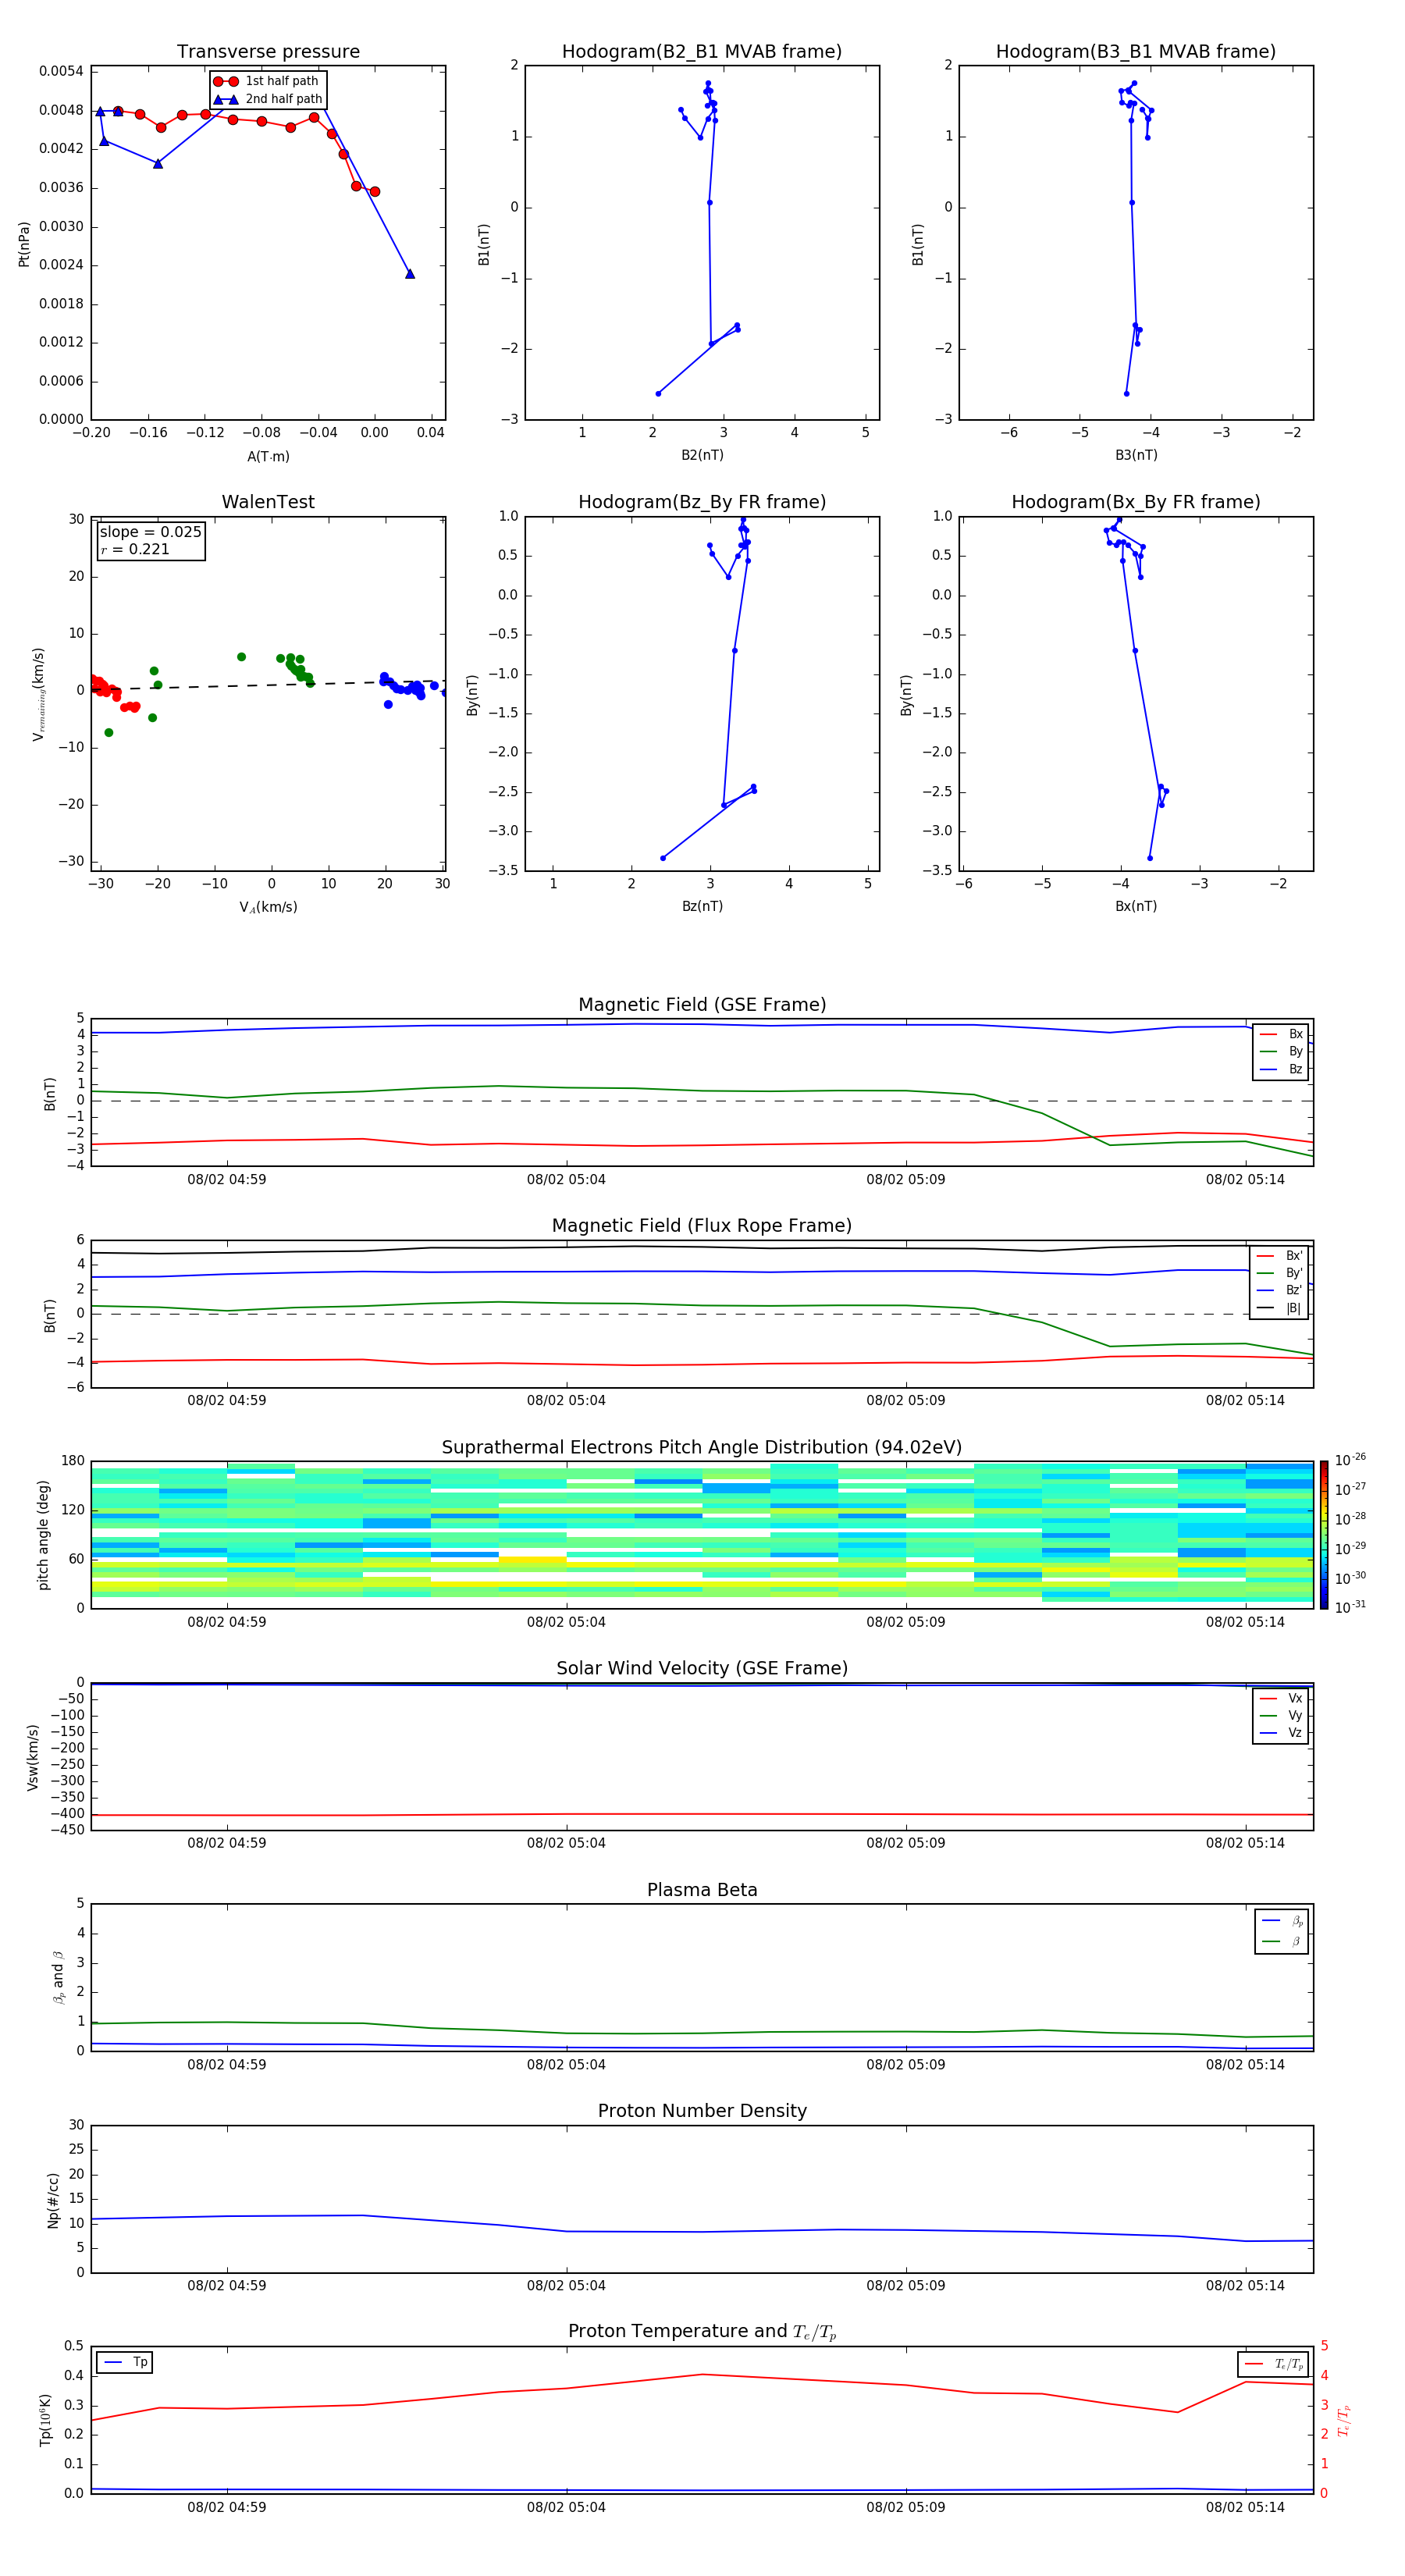Click the "Tp(10^6K)" y-axis label
Viewport: 1405px width, 2576px height.
pos(45,2421)
